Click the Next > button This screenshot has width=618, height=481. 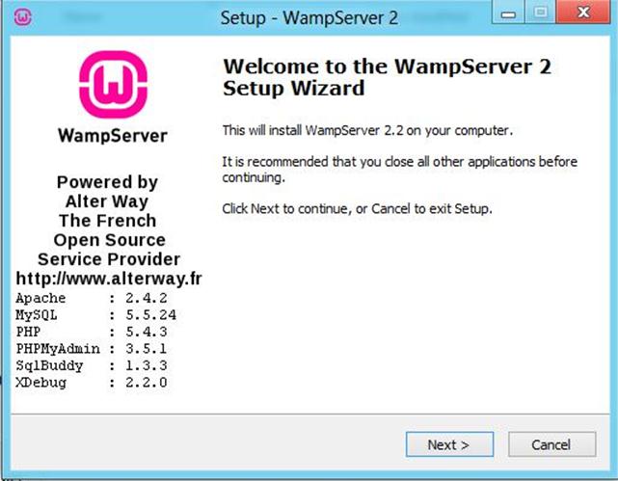[x=449, y=444]
